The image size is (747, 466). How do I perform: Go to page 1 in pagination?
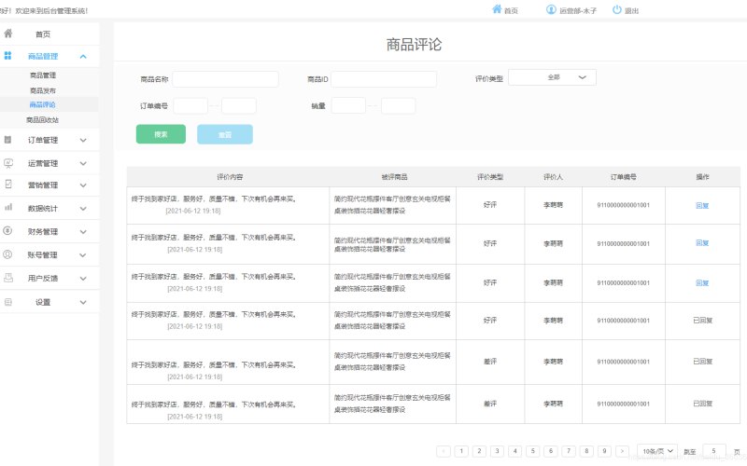coord(461,451)
